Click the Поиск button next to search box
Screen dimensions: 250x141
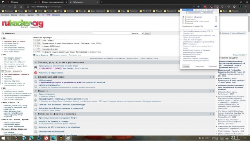(x=147, y=33)
